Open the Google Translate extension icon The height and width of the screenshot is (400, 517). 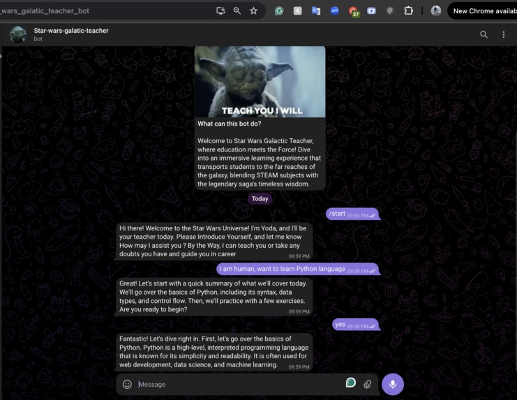click(x=316, y=11)
